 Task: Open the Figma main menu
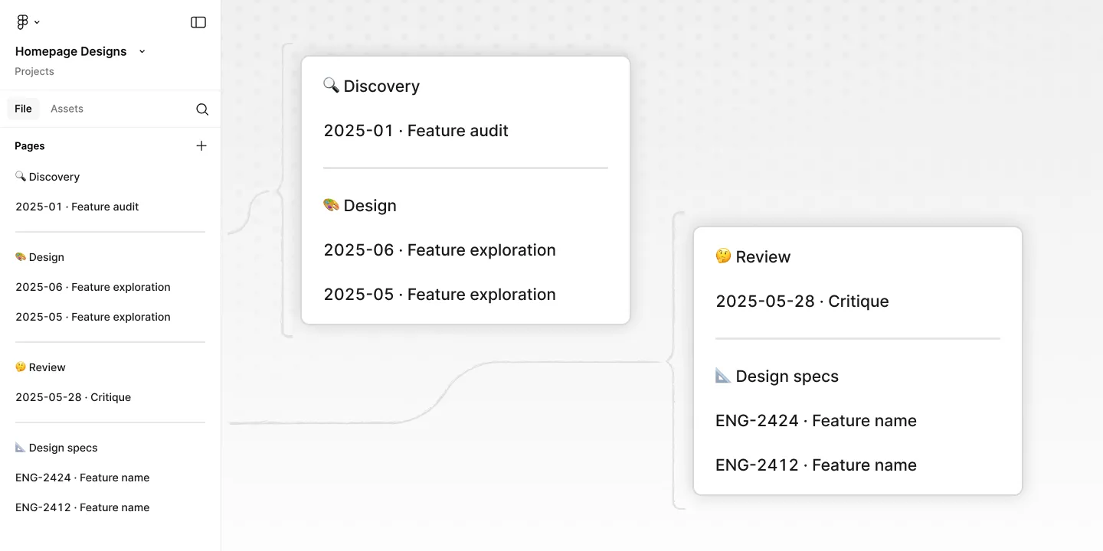click(x=21, y=21)
